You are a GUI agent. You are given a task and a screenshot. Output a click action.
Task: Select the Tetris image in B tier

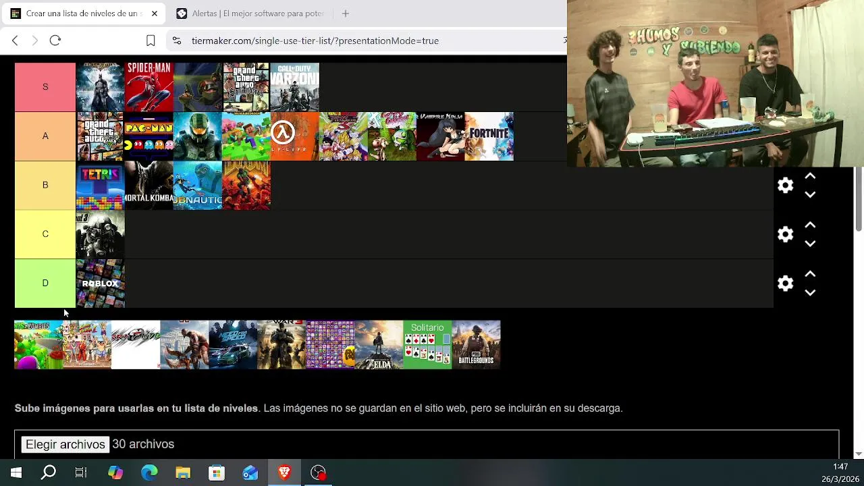[101, 185]
